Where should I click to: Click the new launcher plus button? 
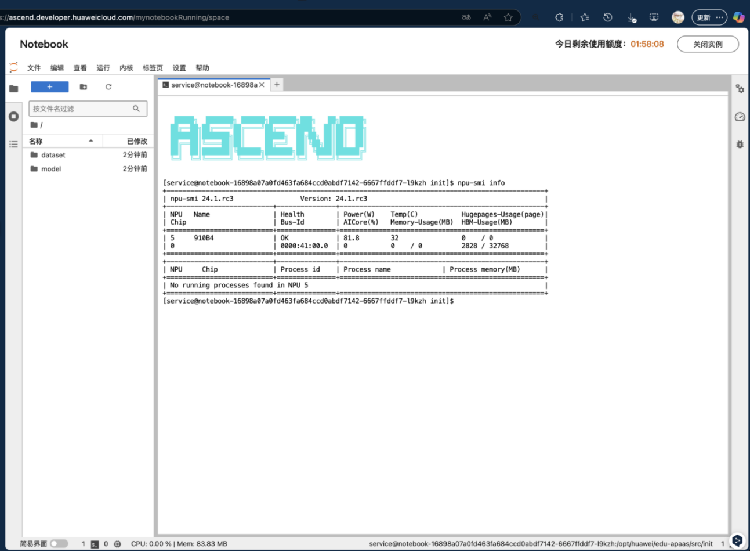[49, 86]
